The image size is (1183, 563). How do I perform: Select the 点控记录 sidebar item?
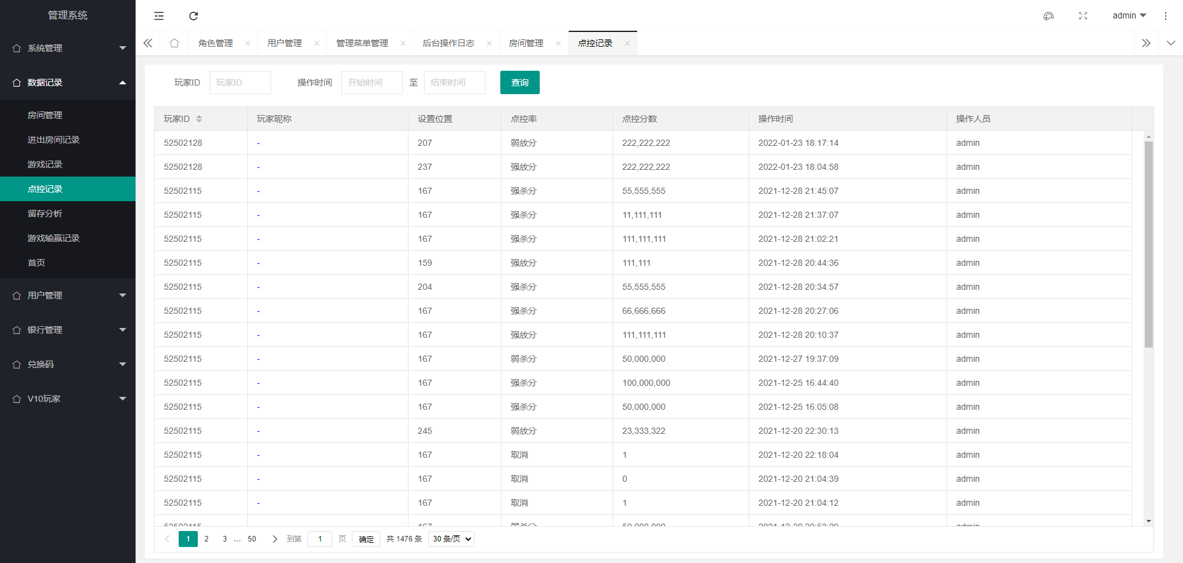(45, 189)
